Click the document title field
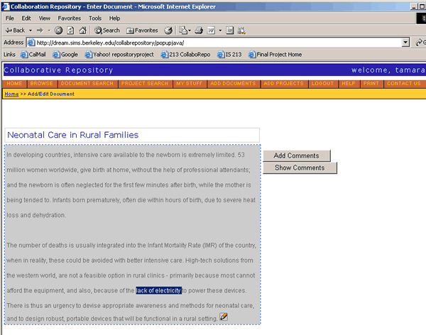Viewport: 426px width, 335px height. (132, 135)
